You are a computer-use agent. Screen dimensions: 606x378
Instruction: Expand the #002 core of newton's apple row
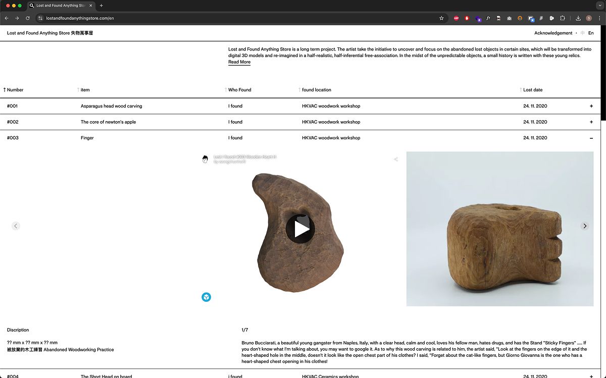pyautogui.click(x=591, y=122)
